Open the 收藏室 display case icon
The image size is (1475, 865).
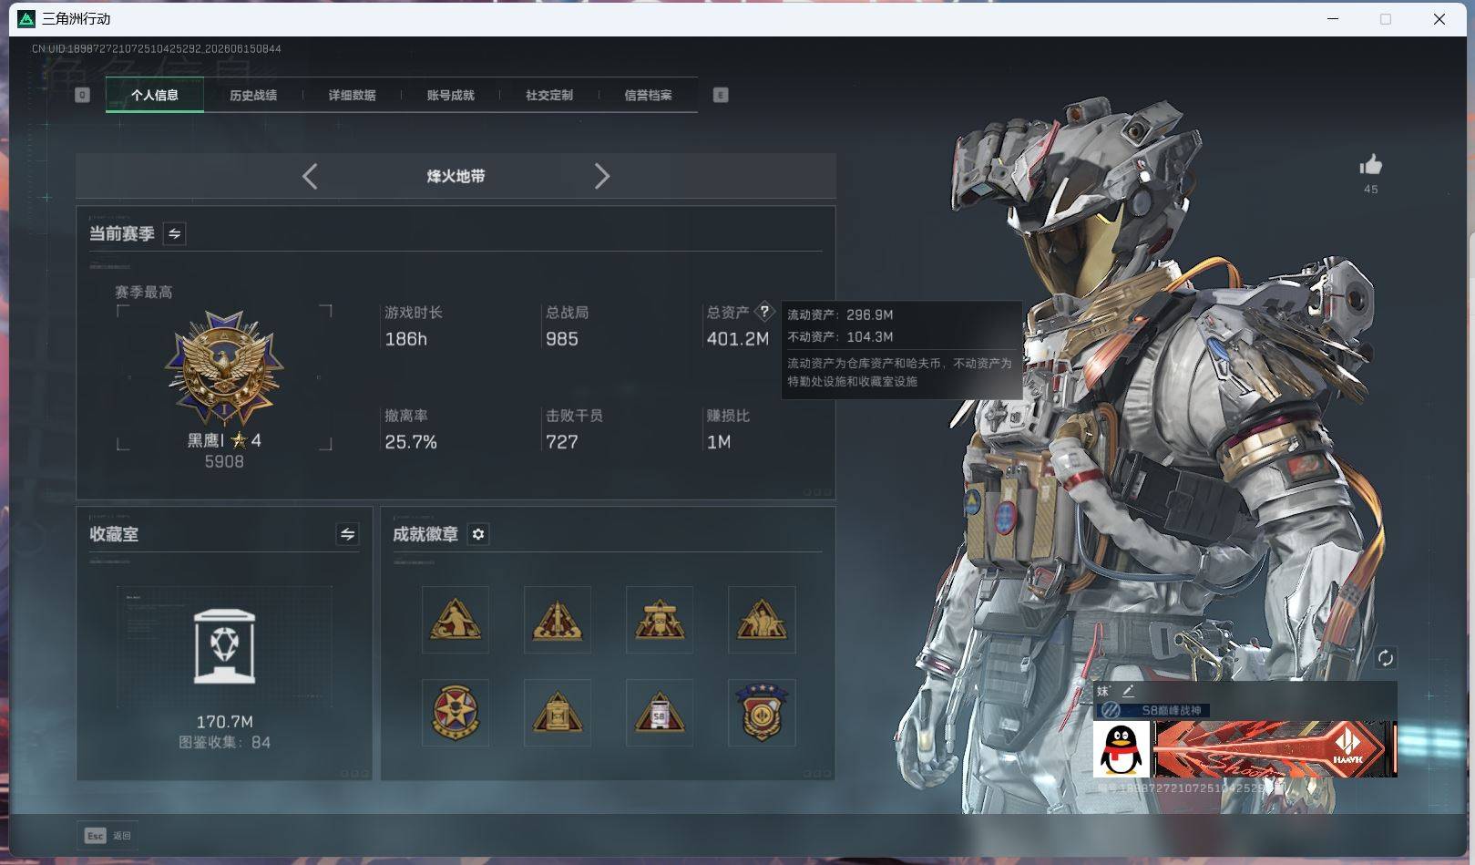225,646
